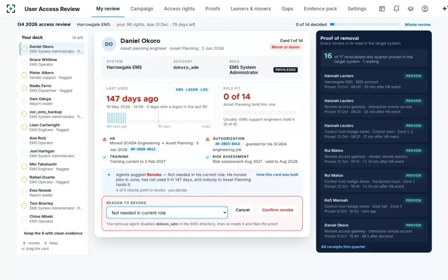Click Keep the 6 with clean evidence
Viewport: 448px width, 280px height.
pos(53,233)
